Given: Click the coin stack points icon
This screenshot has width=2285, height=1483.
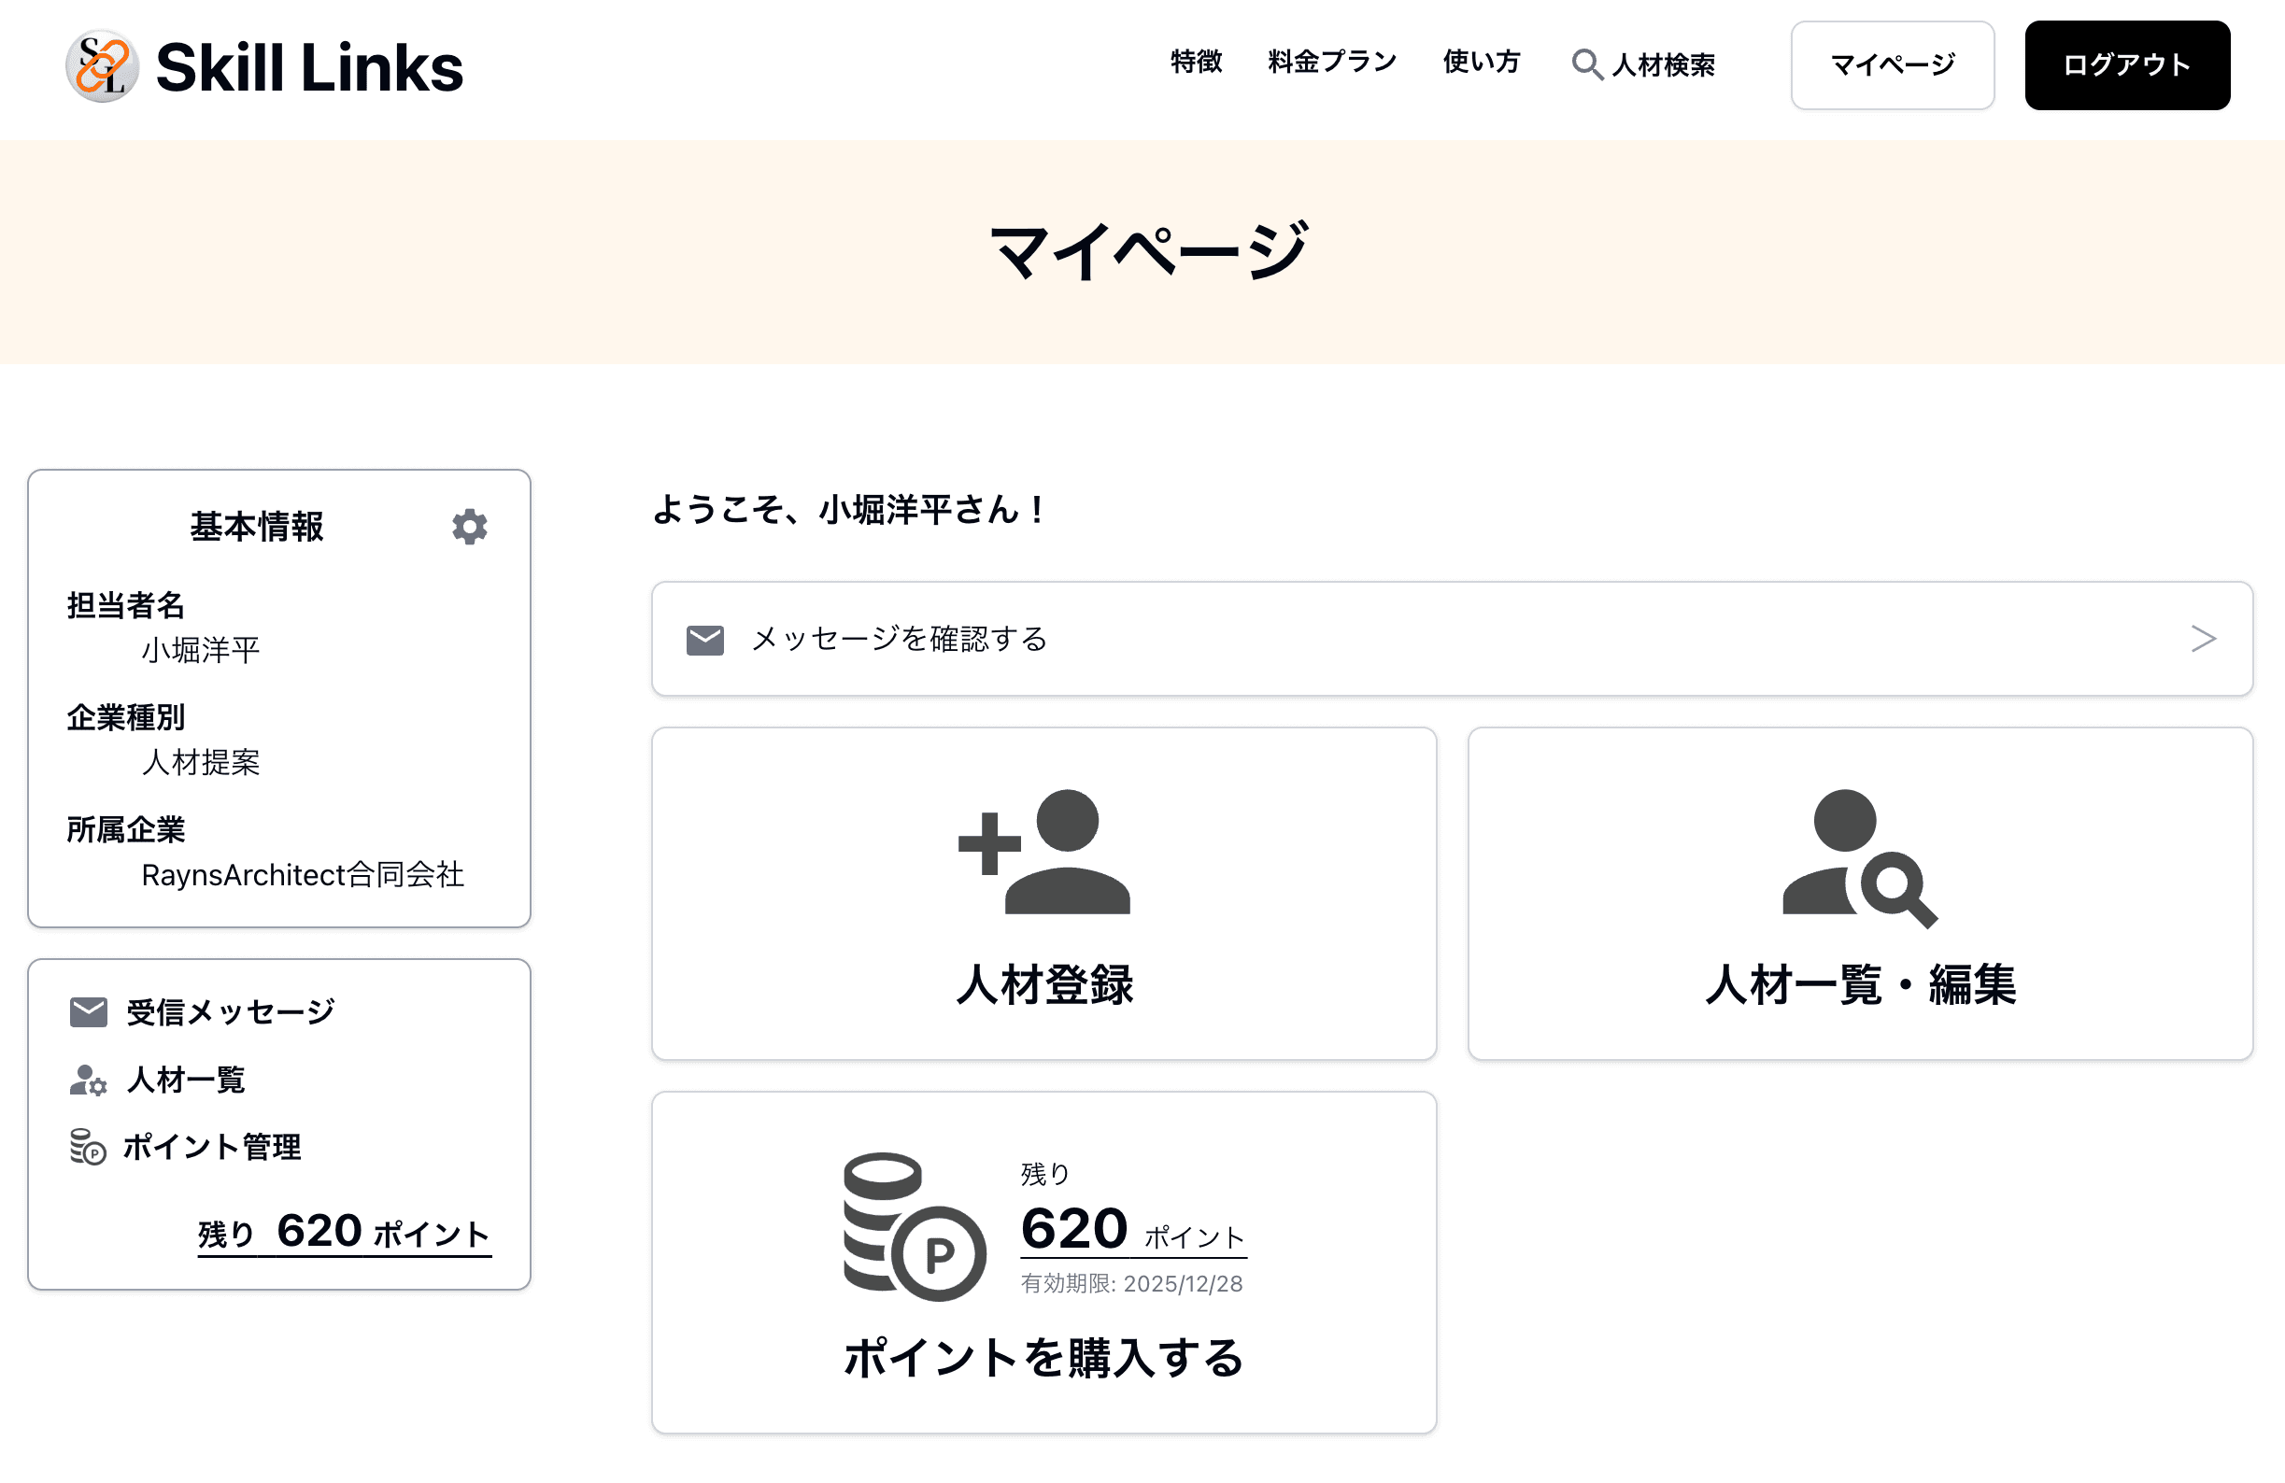Looking at the screenshot, I should [913, 1227].
